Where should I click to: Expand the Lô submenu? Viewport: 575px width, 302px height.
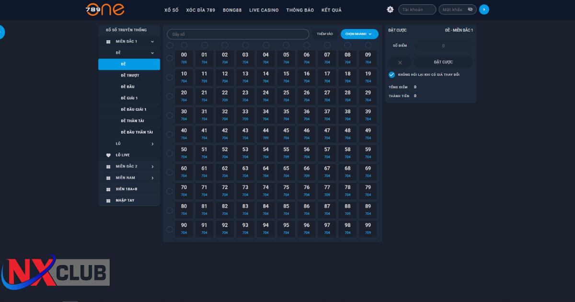click(x=152, y=144)
